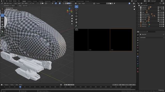Image resolution: width=165 pixels, height=92 pixels.
Task: Open the Edit menu
Action: [7, 1]
